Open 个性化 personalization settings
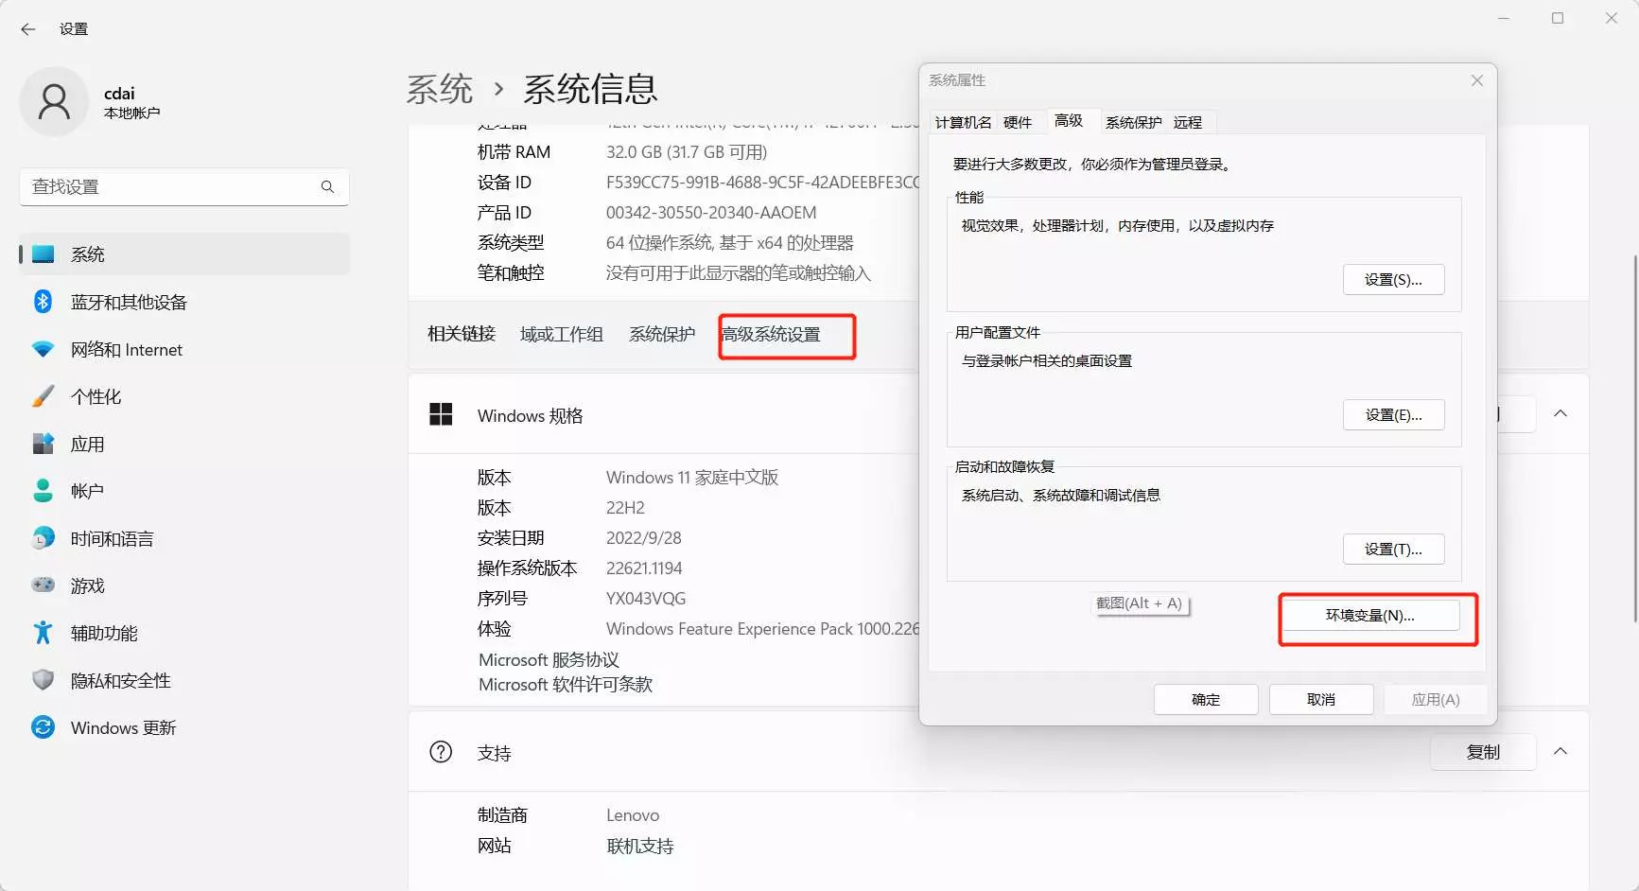Image resolution: width=1639 pixels, height=891 pixels. [184, 396]
